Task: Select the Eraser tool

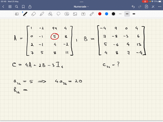Action: (34, 14)
